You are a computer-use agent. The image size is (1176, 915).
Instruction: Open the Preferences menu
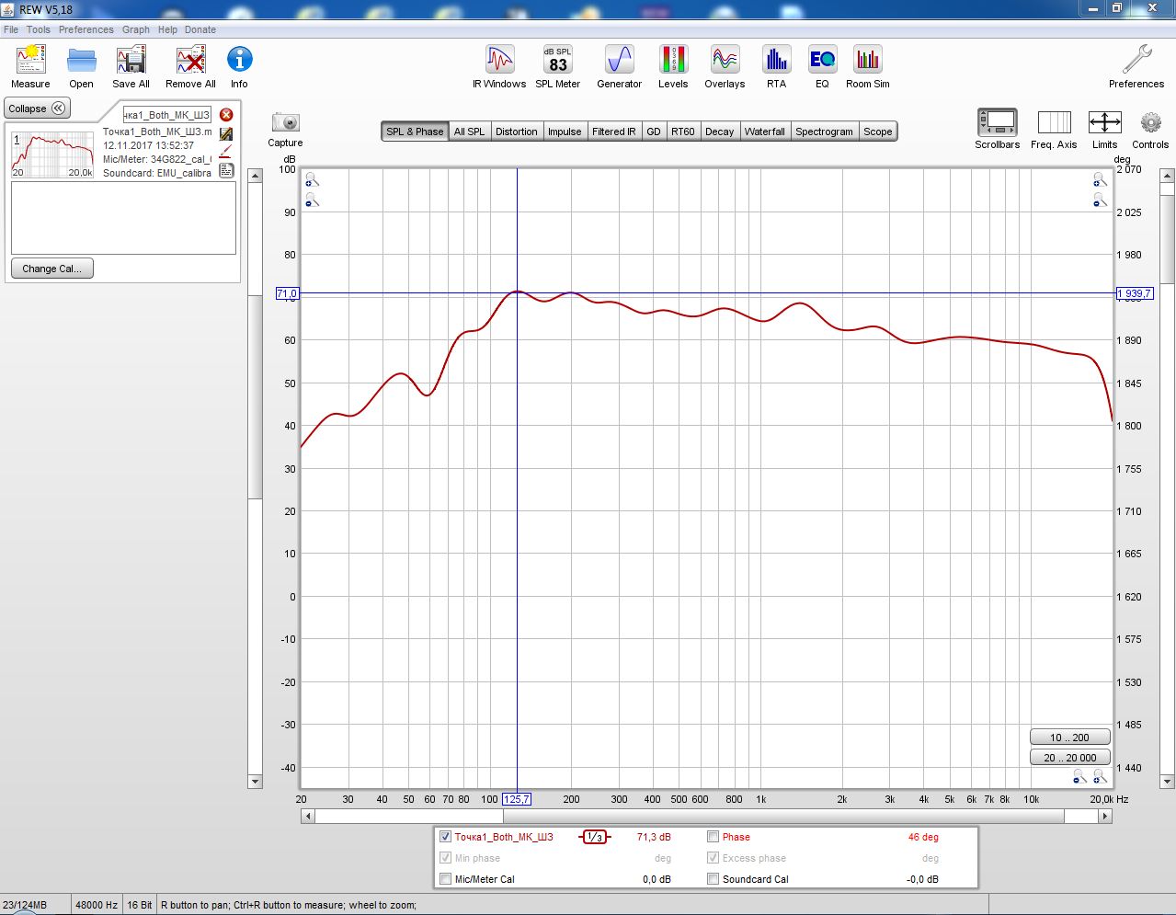86,29
